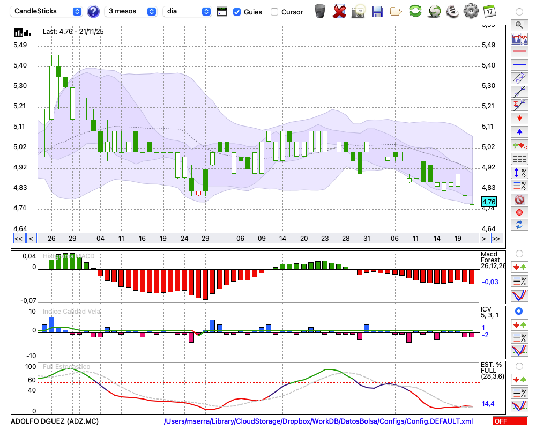Select the radio button beside EST. % FULL panel
This screenshot has height=429, width=536.
tap(519, 366)
